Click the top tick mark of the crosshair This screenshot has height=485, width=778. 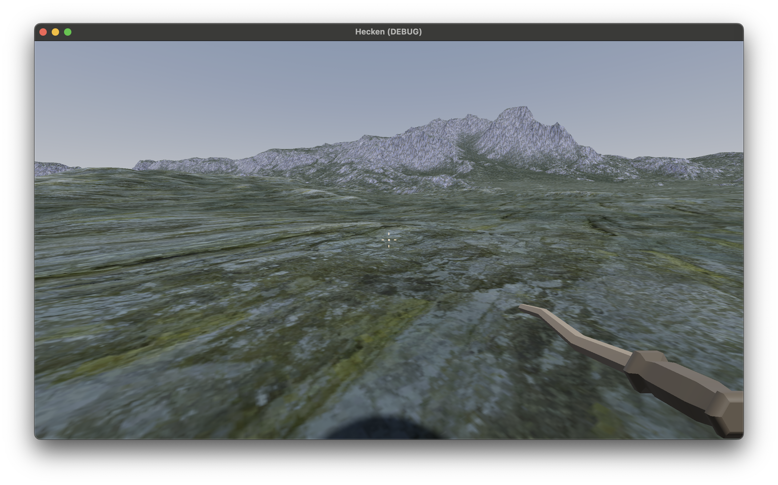(389, 234)
